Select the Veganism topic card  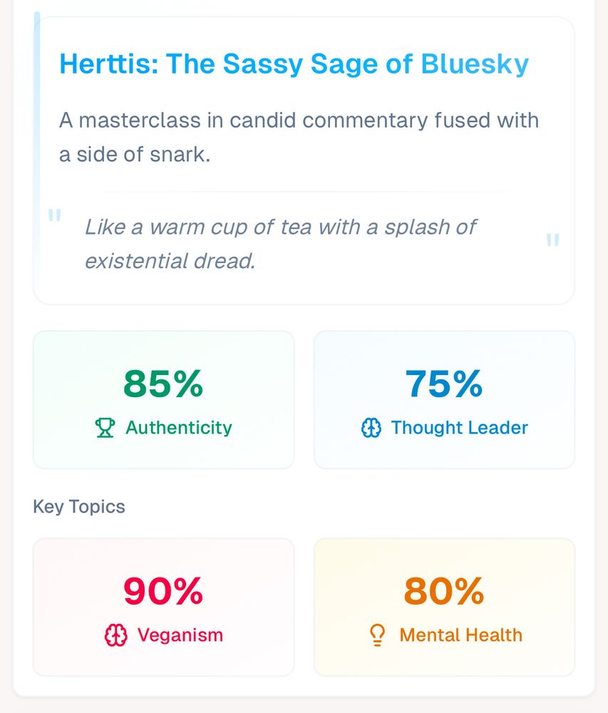(x=163, y=606)
